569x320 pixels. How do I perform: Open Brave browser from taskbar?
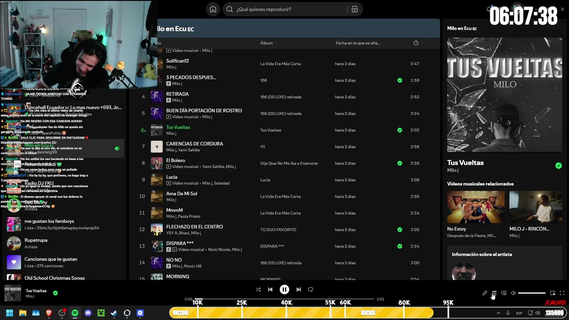49,313
